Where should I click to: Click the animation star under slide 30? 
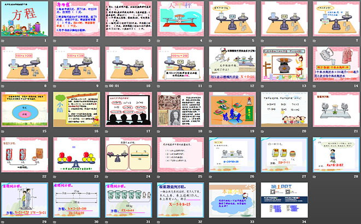(x=55, y=222)
